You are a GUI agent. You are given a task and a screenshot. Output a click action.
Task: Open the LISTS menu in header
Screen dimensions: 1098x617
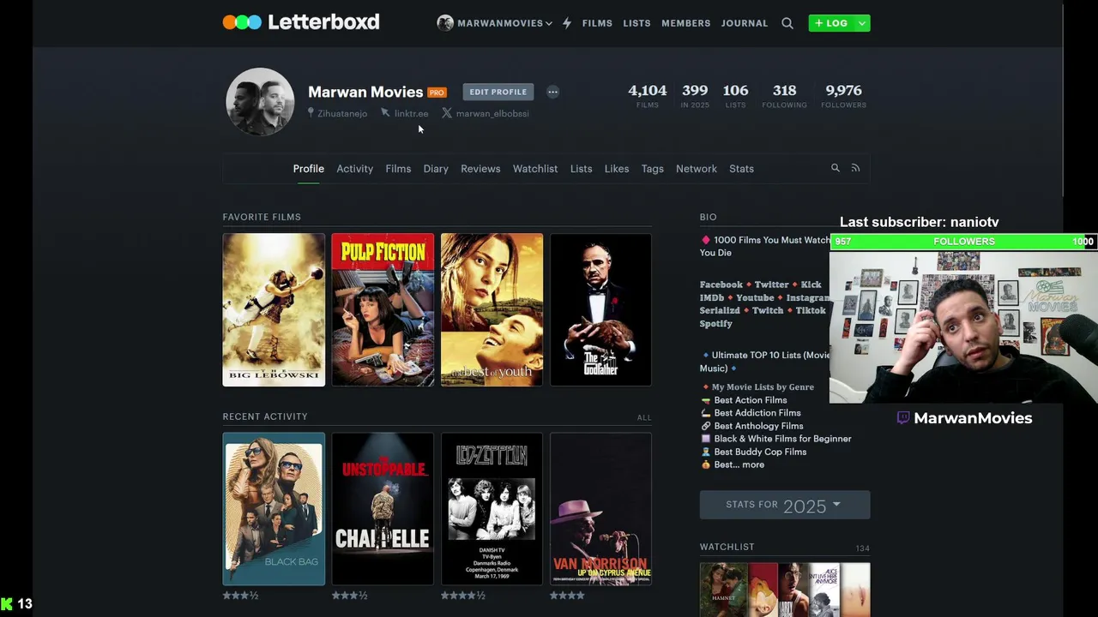tap(636, 23)
